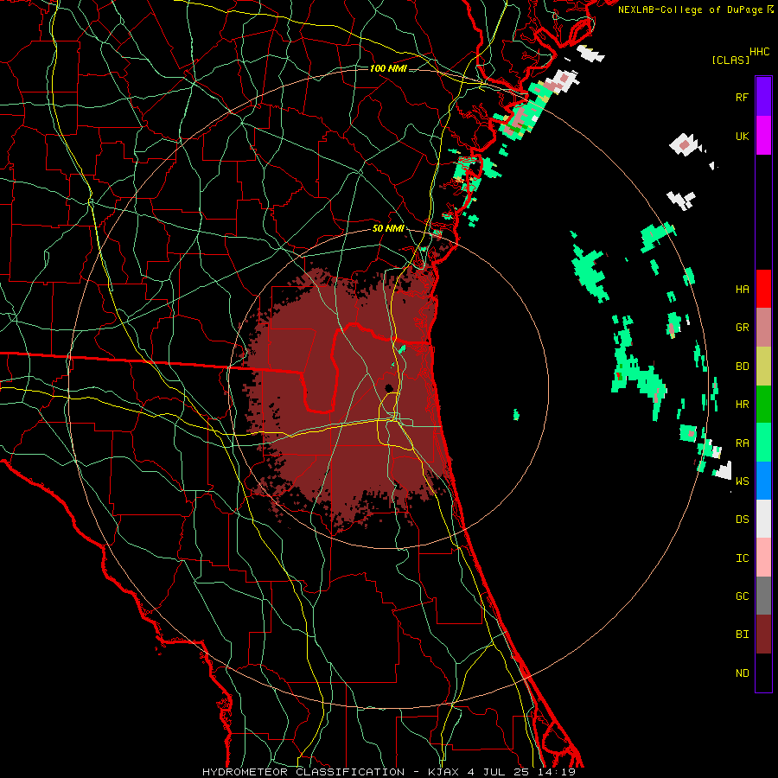Select the "RA" legend label
Screen dimensions: 778x778
click(742, 443)
